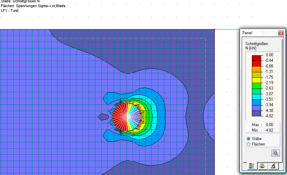Switch to the color scale tab
Image resolution: width=287 pixels, height=175 pixels.
pyautogui.click(x=252, y=166)
